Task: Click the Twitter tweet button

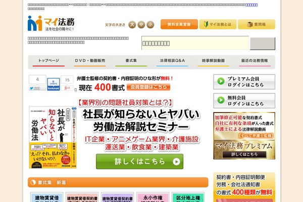Action: 37,88
